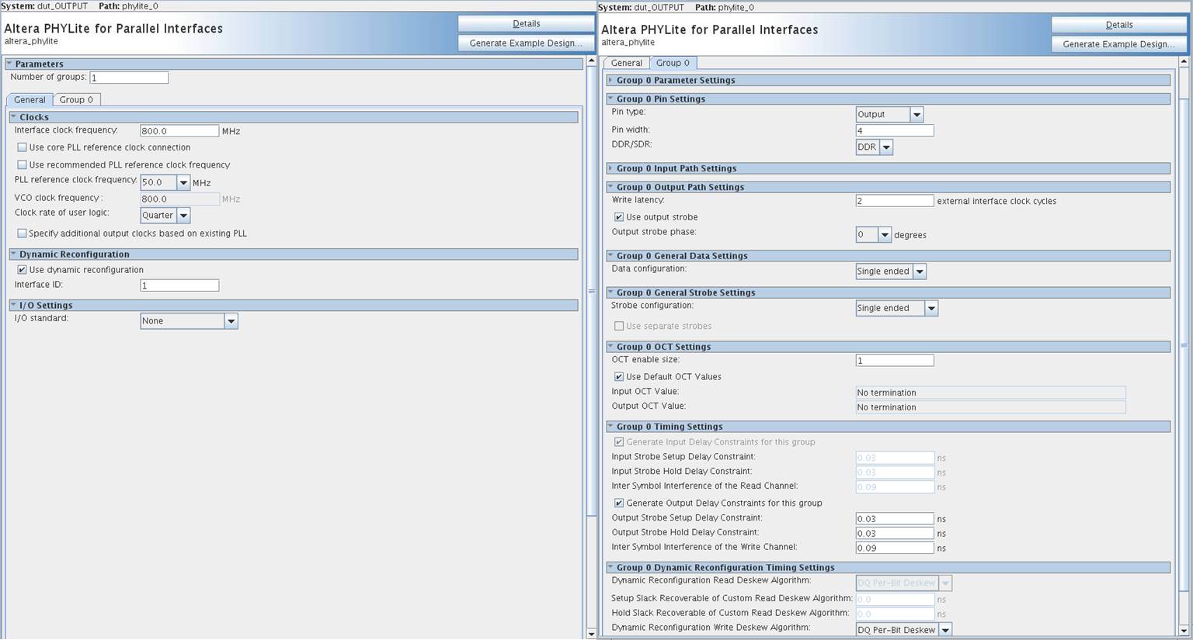Image resolution: width=1193 pixels, height=640 pixels.
Task: Uncheck Use Default OCT Values
Action: click(x=619, y=377)
